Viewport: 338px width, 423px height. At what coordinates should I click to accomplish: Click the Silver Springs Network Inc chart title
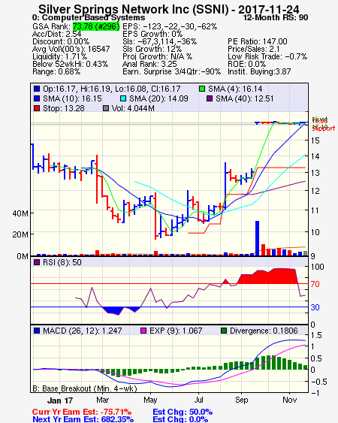pyautogui.click(x=169, y=10)
